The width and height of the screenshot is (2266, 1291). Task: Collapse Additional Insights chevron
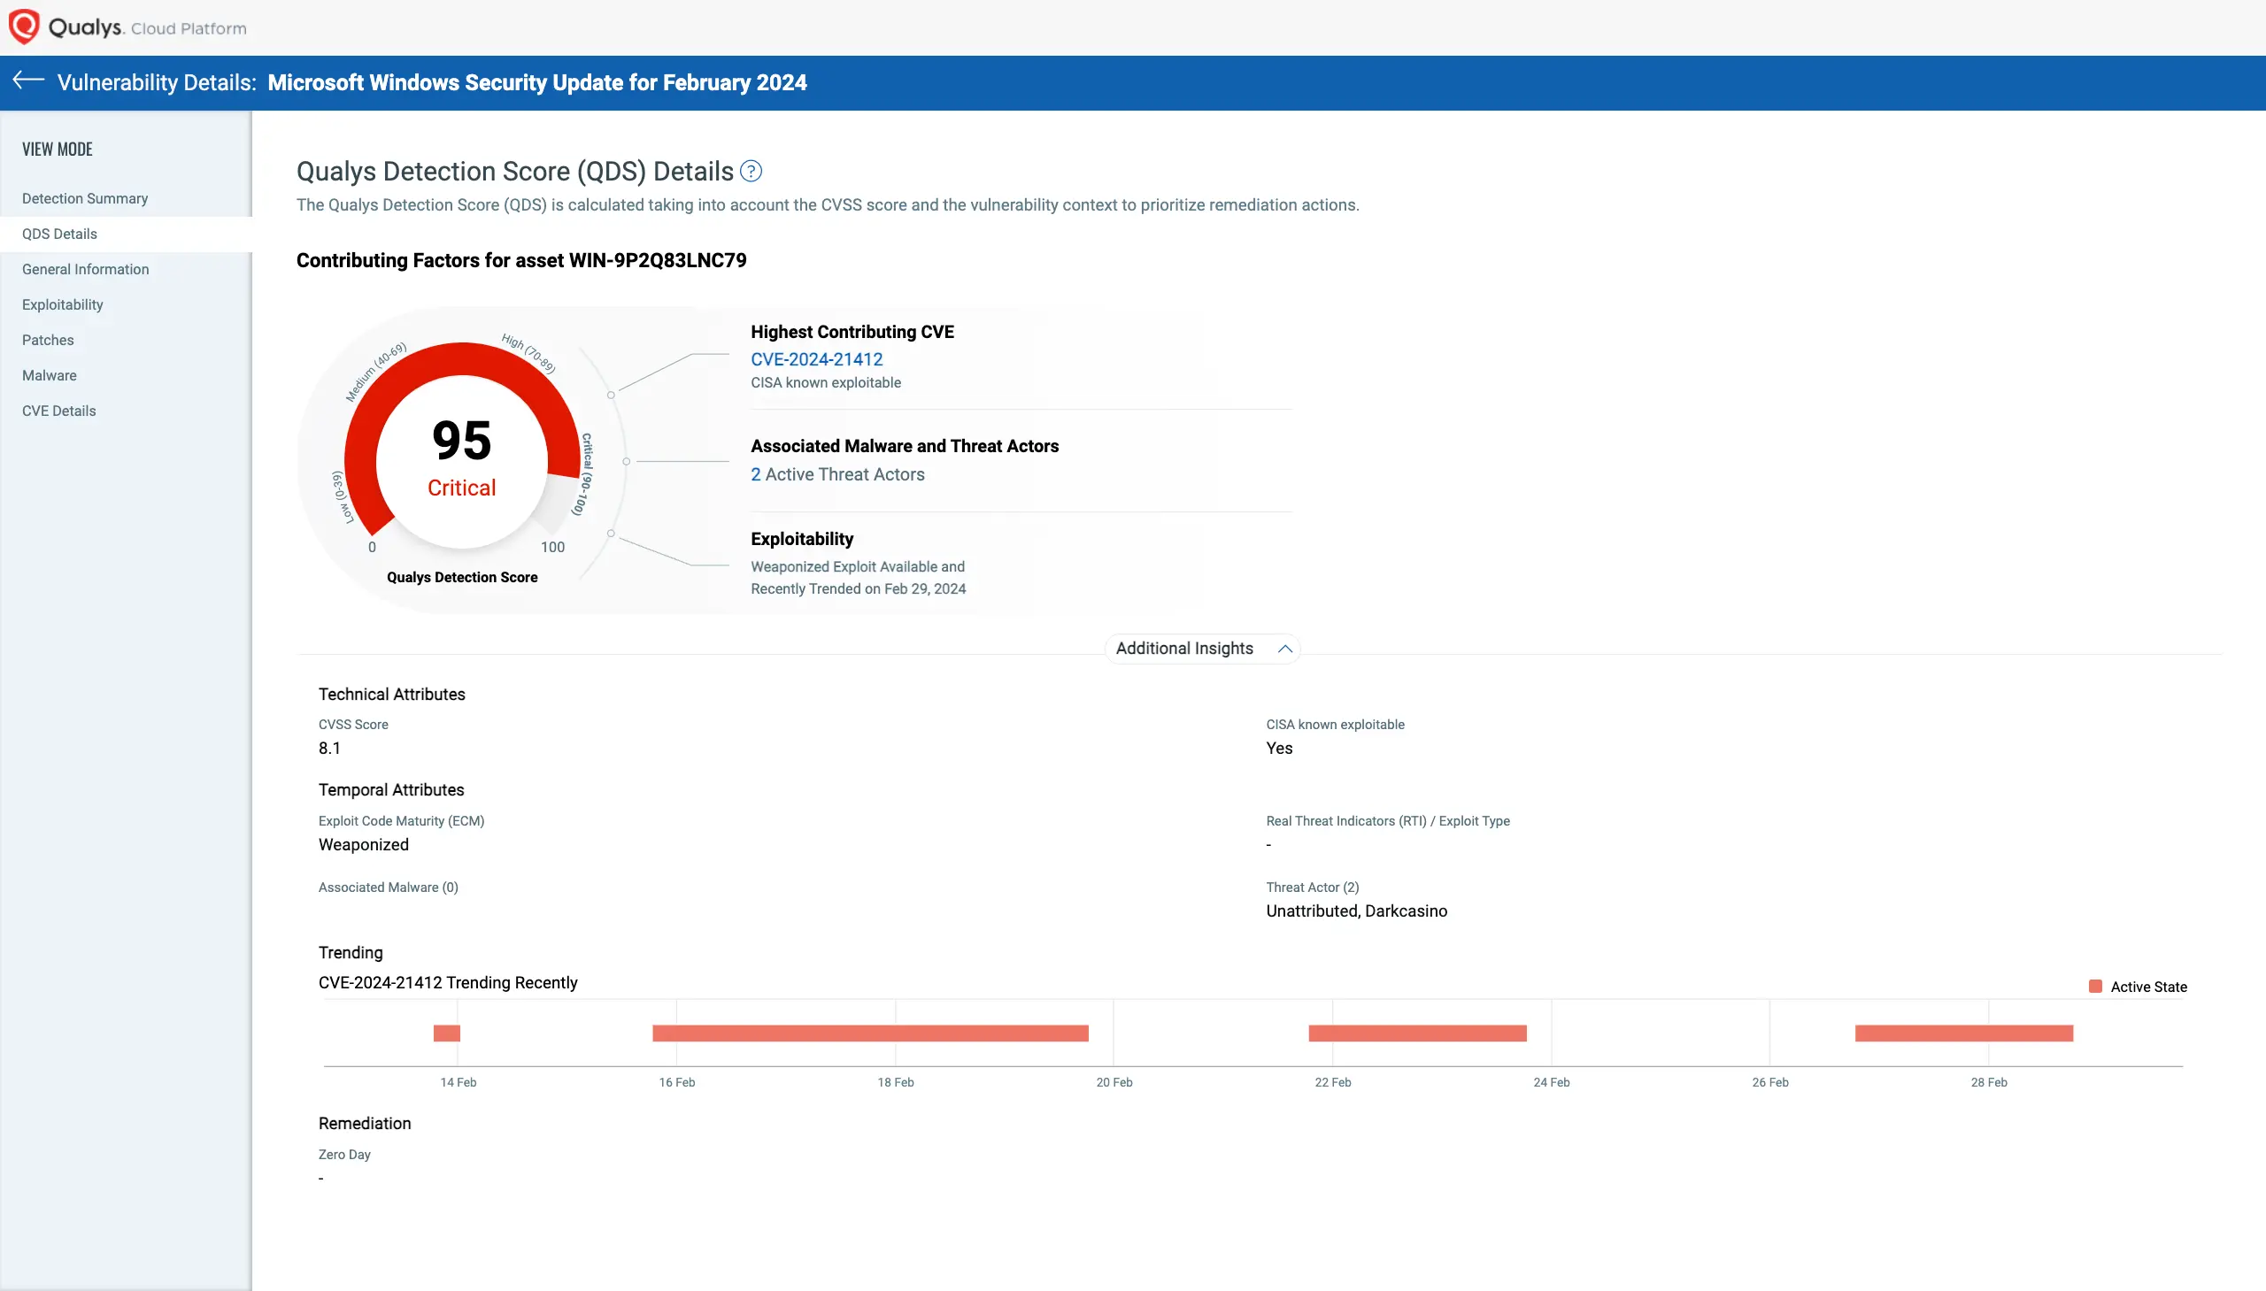coord(1284,649)
